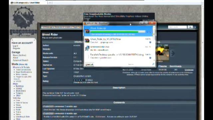Retry the canceled Ghost_Rider_by_VC1976&Nixar download
This screenshot has height=120, width=213.
pos(150,42)
